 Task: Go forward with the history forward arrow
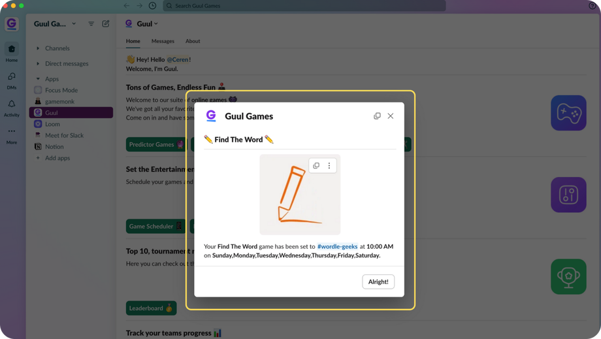click(140, 6)
